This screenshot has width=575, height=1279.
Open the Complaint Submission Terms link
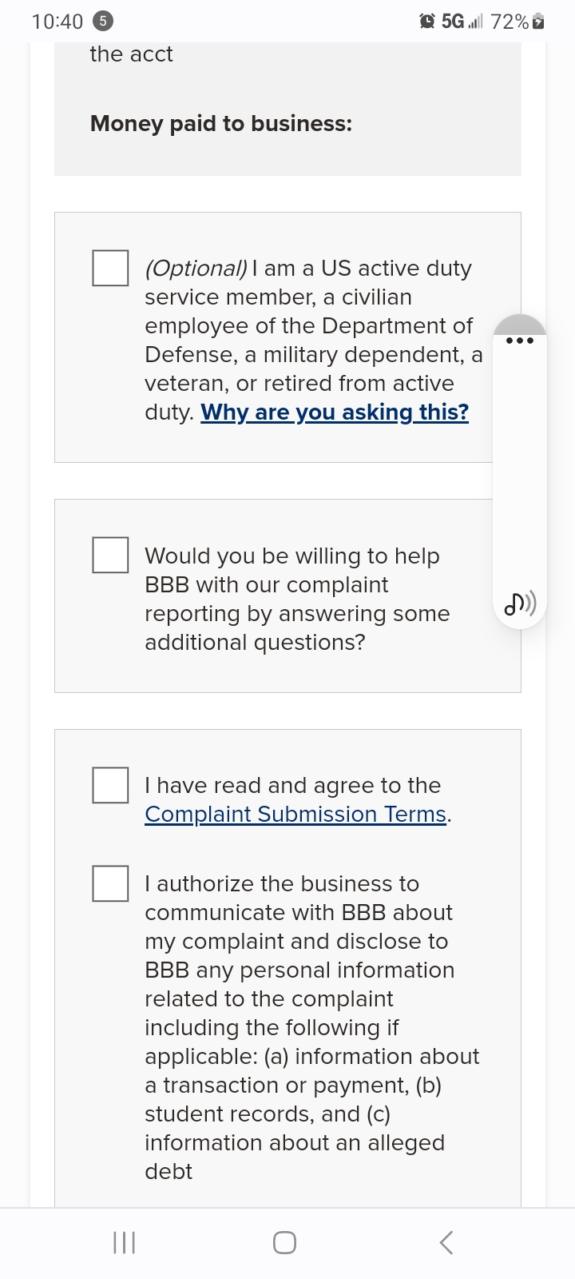pyautogui.click(x=295, y=814)
